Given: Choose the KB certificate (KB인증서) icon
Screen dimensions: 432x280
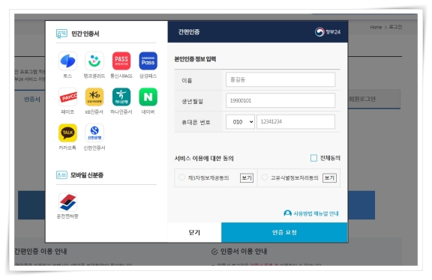Looking at the screenshot, I should (x=94, y=97).
